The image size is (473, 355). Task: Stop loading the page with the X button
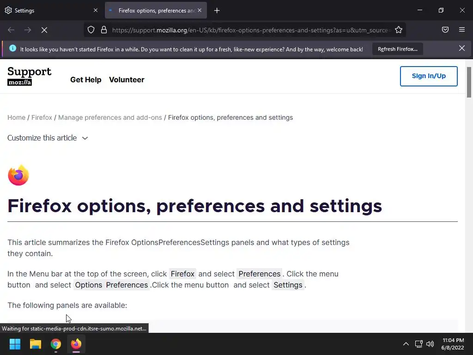coord(44,30)
